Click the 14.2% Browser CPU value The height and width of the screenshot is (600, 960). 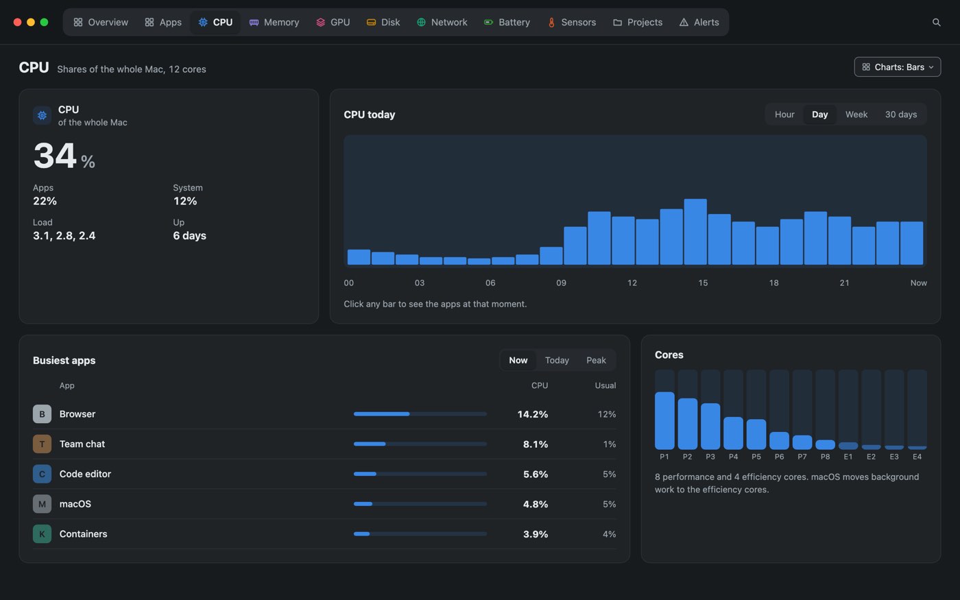(533, 414)
